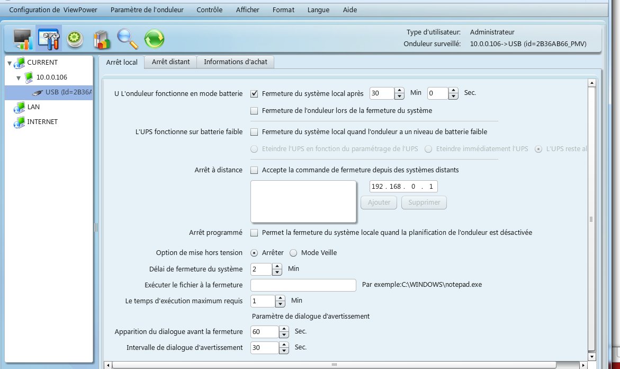
Task: Open the 'Paramètre de l'onduleur' menu
Action: pyautogui.click(x=147, y=10)
